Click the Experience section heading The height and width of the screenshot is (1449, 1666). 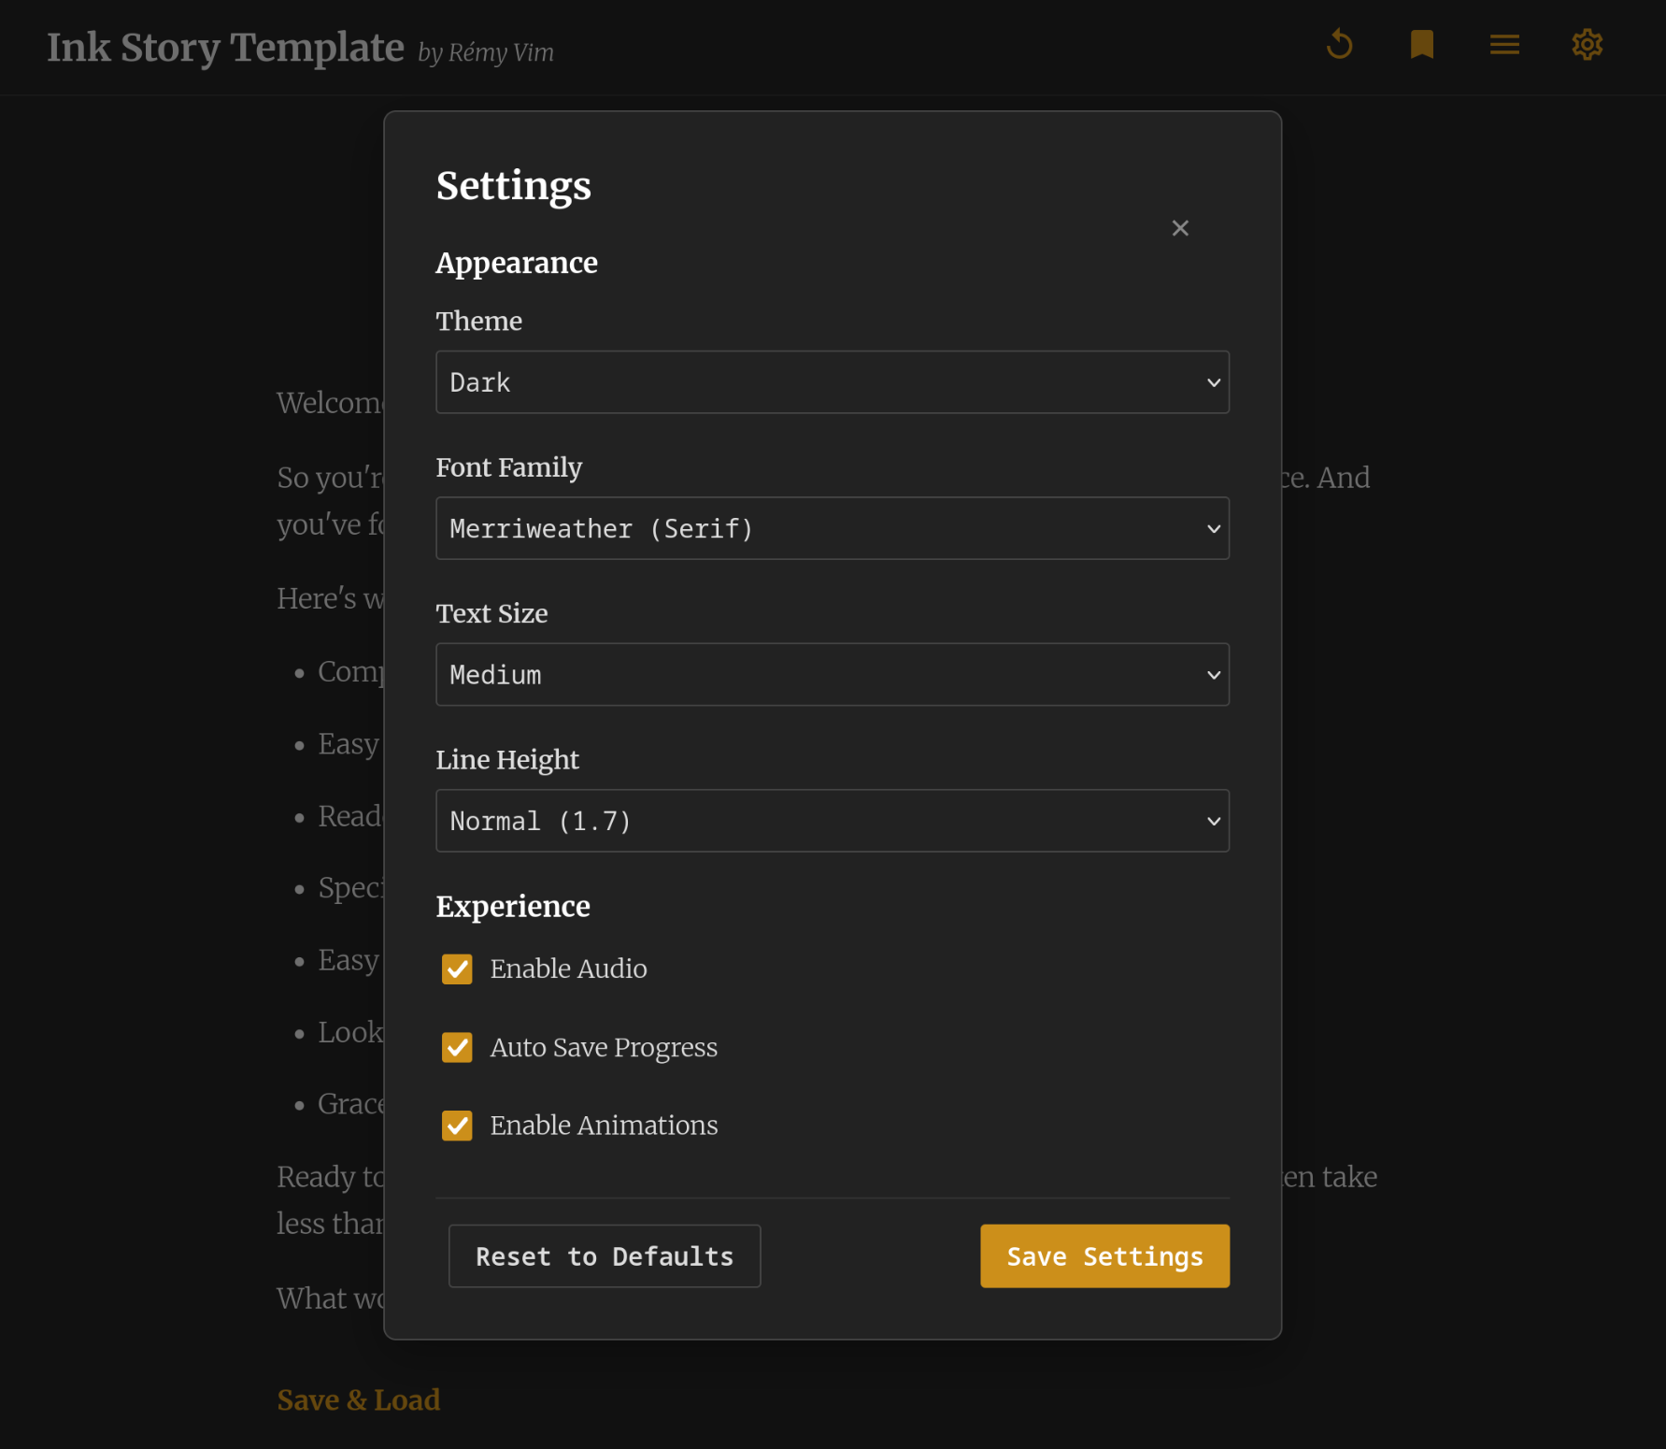click(x=513, y=906)
